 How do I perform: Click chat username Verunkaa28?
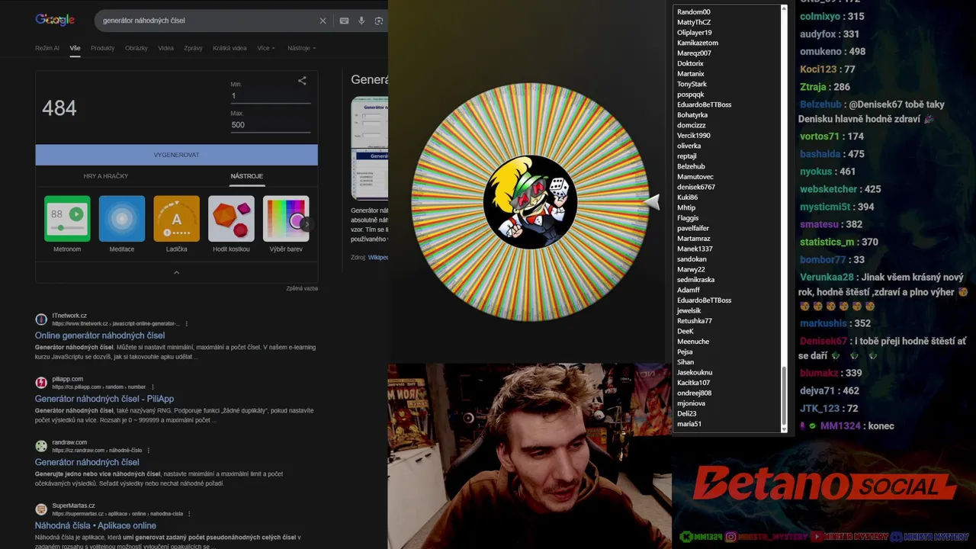click(827, 278)
